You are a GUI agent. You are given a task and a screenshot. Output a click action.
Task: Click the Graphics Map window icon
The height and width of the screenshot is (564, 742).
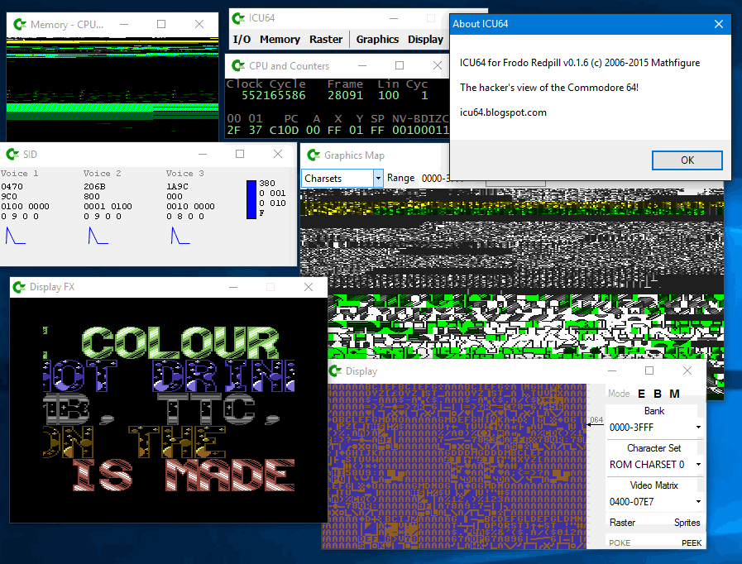[314, 155]
